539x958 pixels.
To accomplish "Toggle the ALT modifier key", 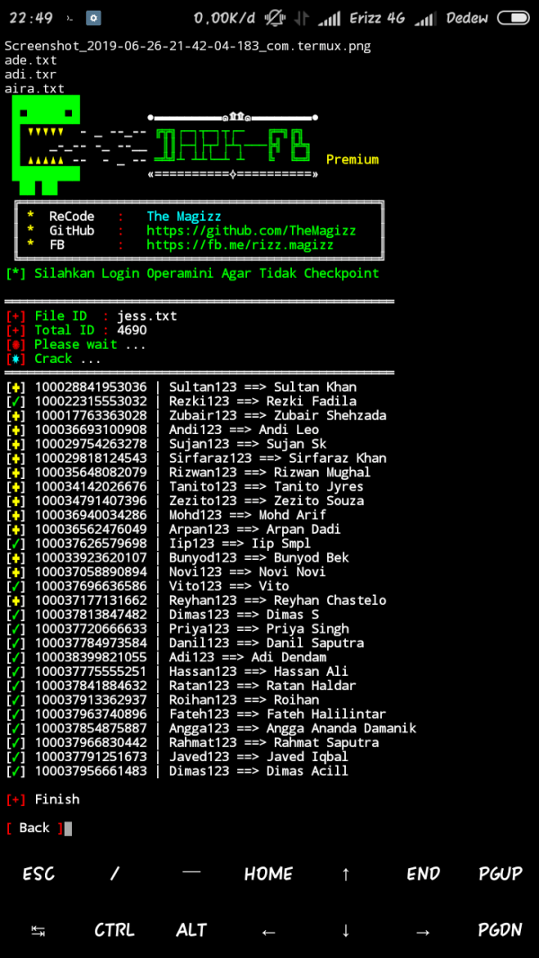I will click(191, 930).
